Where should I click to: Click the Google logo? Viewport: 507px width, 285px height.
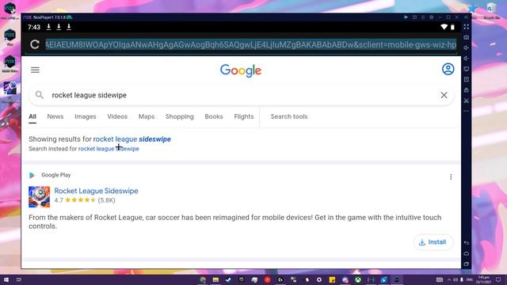241,70
